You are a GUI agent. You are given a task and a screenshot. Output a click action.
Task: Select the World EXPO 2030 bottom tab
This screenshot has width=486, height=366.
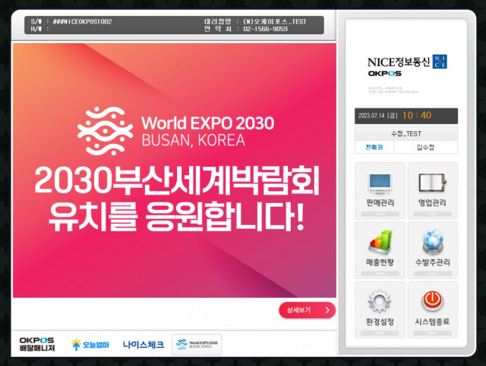click(197, 345)
